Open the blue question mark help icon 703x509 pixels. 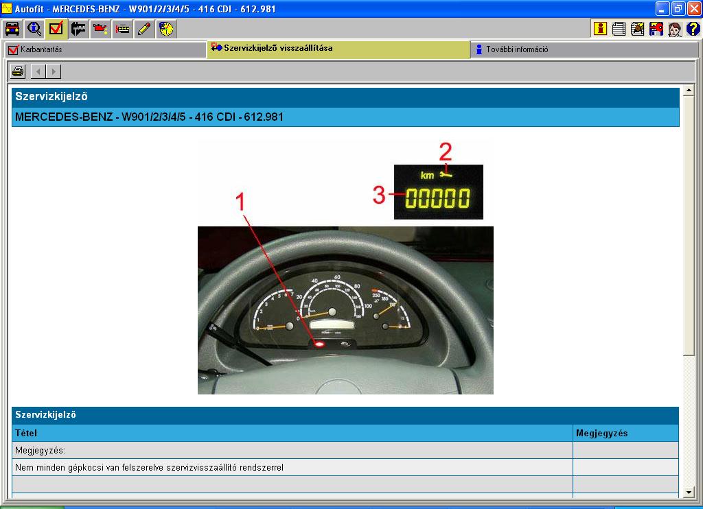(x=693, y=29)
